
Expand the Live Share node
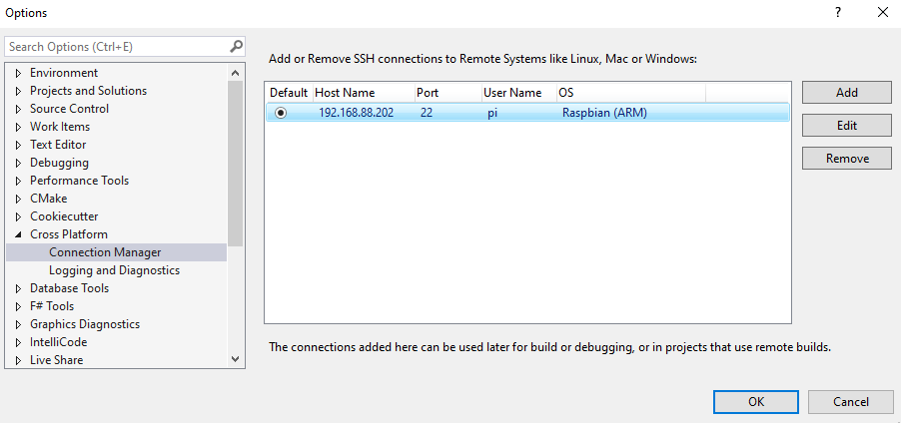pyautogui.click(x=18, y=360)
